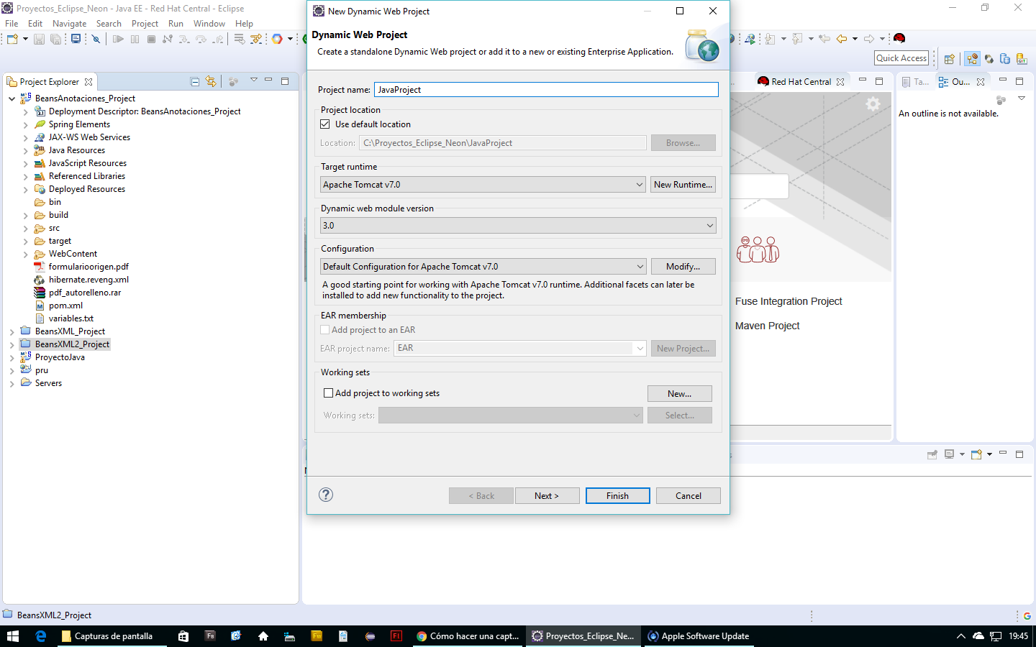Select pom.xml in Project Explorer
The height and width of the screenshot is (647, 1036).
65,306
